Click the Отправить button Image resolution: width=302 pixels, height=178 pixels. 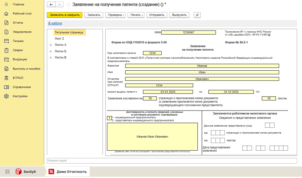pyautogui.click(x=156, y=15)
